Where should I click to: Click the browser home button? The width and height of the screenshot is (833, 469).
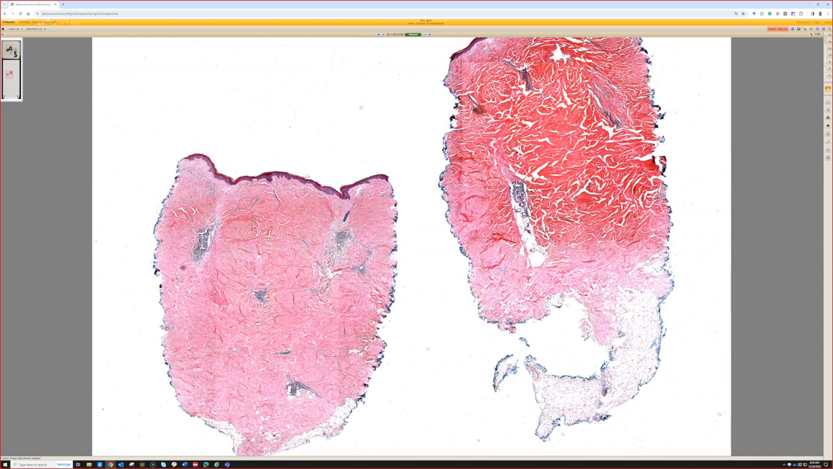point(28,14)
